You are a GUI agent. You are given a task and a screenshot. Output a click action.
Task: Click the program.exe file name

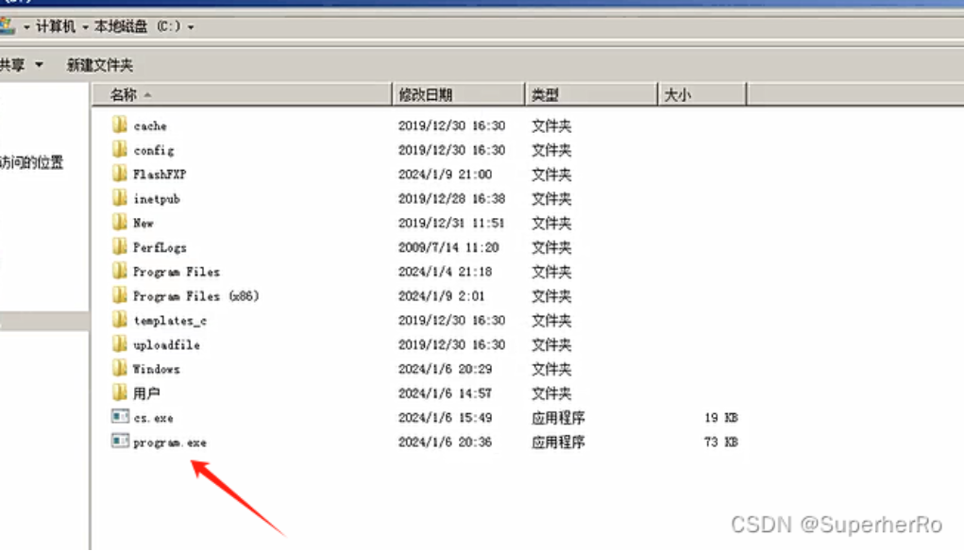coord(170,442)
